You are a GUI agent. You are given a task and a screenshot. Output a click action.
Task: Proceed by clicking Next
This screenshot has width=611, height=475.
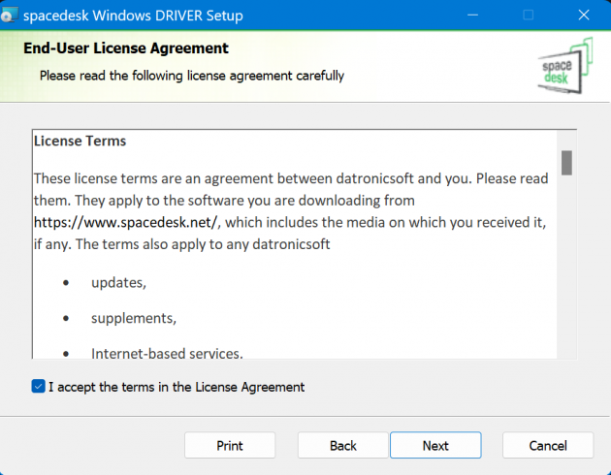tap(435, 446)
